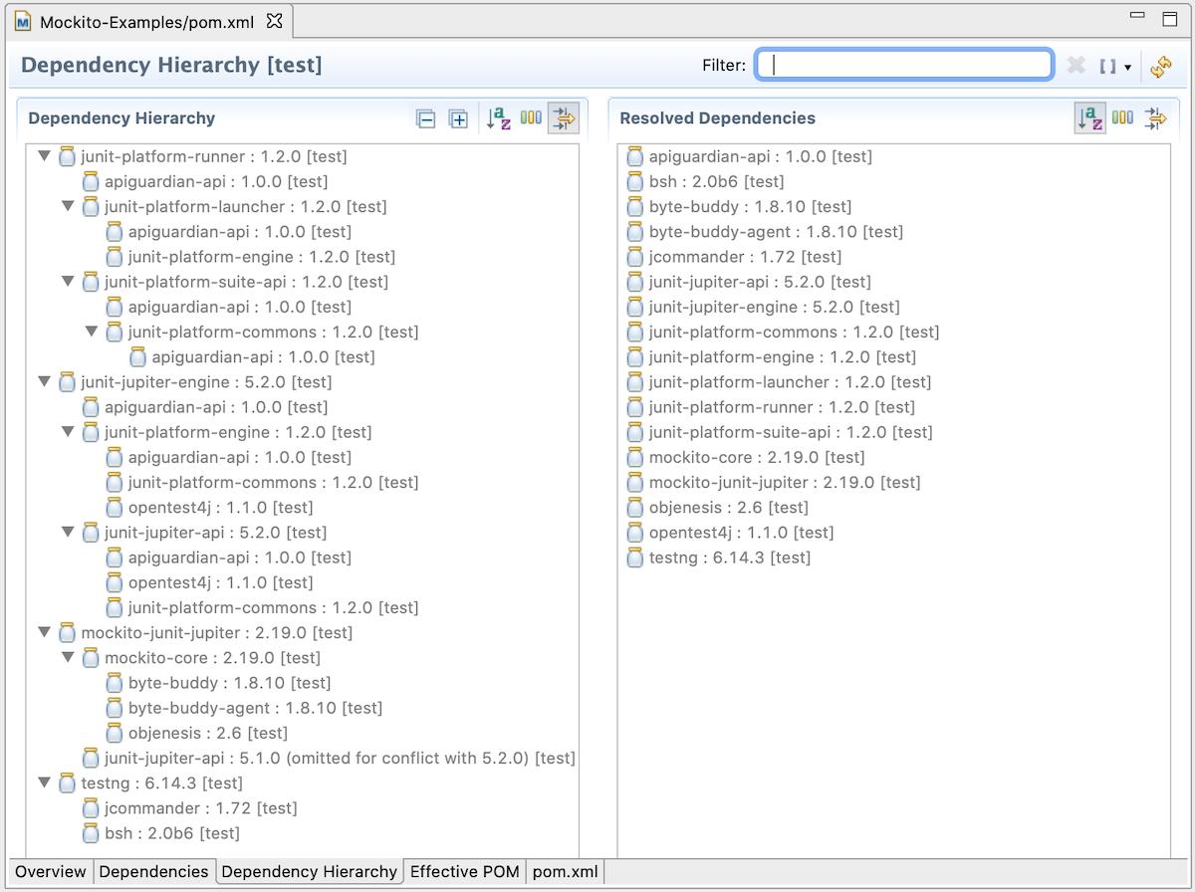The height and width of the screenshot is (892, 1195).
Task: Toggle alphabetical sort in Resolved Dependencies panel
Action: 1090,118
